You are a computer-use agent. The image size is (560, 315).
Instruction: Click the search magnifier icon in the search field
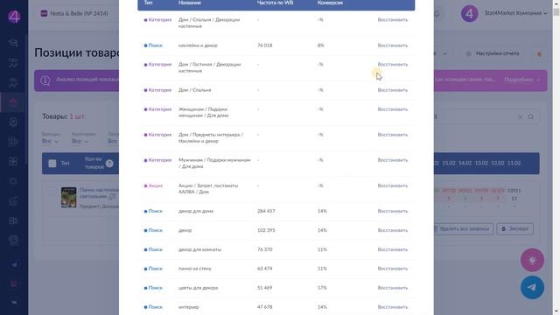point(531,116)
